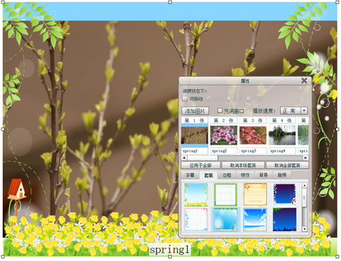Screen dimensions: 341x261
Task: Switch to the 边框 border tab
Action: coord(227,175)
